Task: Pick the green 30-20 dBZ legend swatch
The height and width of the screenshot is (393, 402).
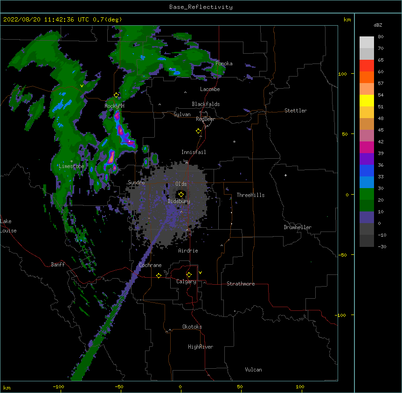Action: point(367,194)
